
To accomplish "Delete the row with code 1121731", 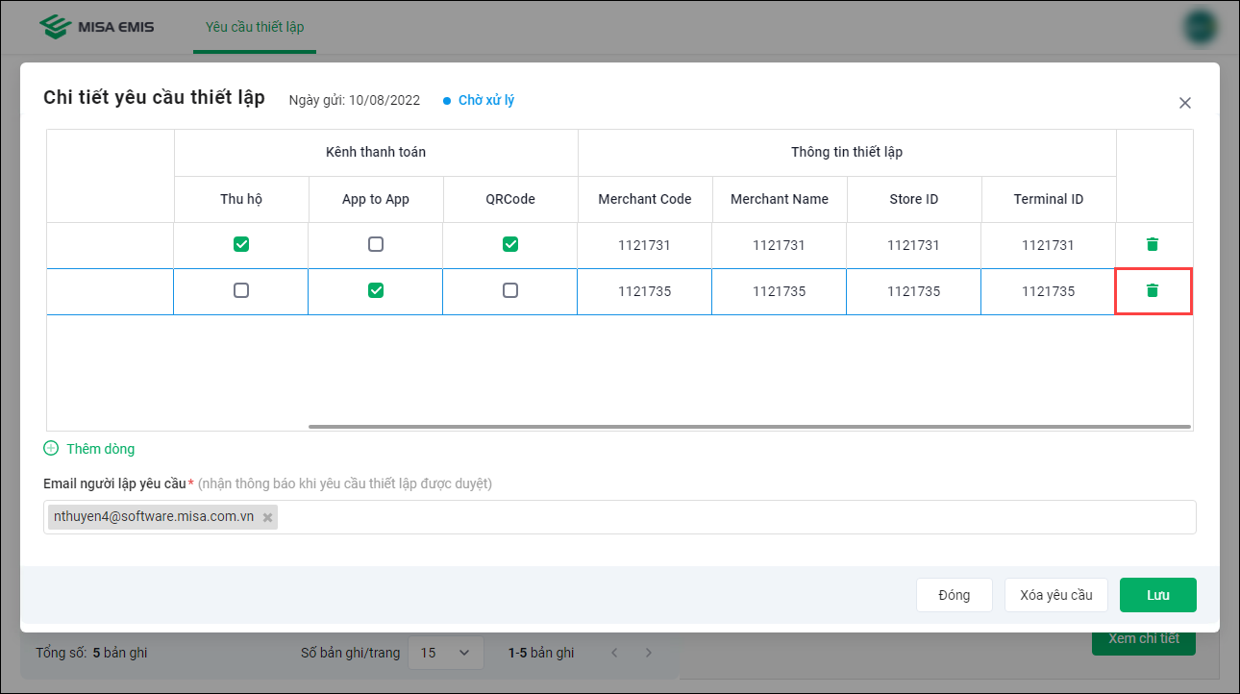I will (x=1153, y=244).
